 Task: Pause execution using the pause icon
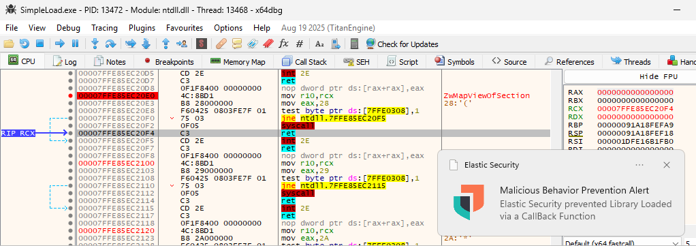(x=75, y=44)
